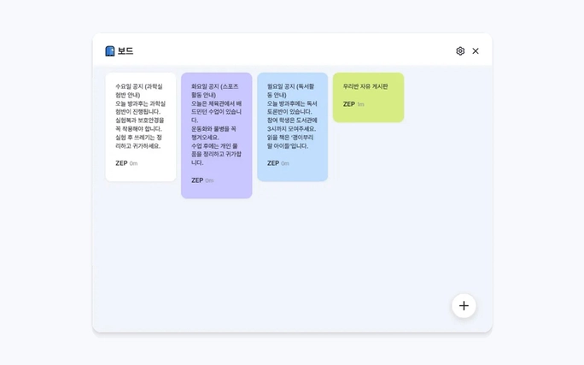Image resolution: width=584 pixels, height=365 pixels.
Task: Open the blue 월요일 공지 note card
Action: pos(292,127)
